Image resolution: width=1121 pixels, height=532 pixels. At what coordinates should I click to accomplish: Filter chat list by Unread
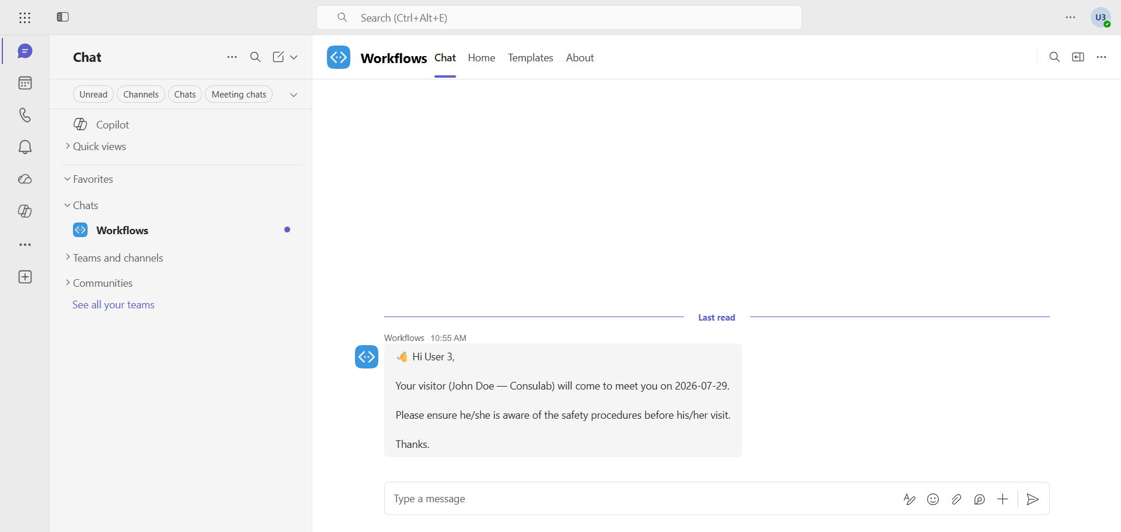(x=93, y=95)
